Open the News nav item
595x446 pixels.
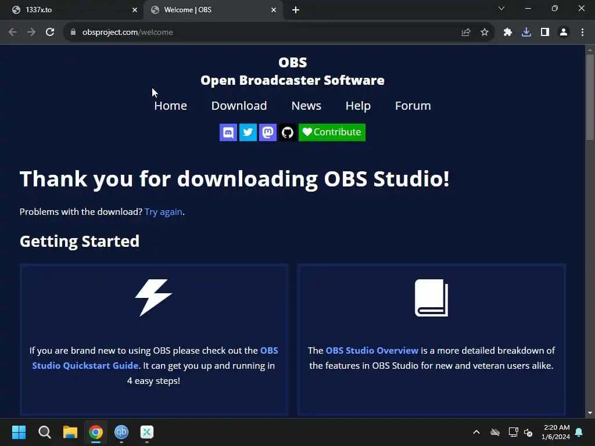(306, 106)
